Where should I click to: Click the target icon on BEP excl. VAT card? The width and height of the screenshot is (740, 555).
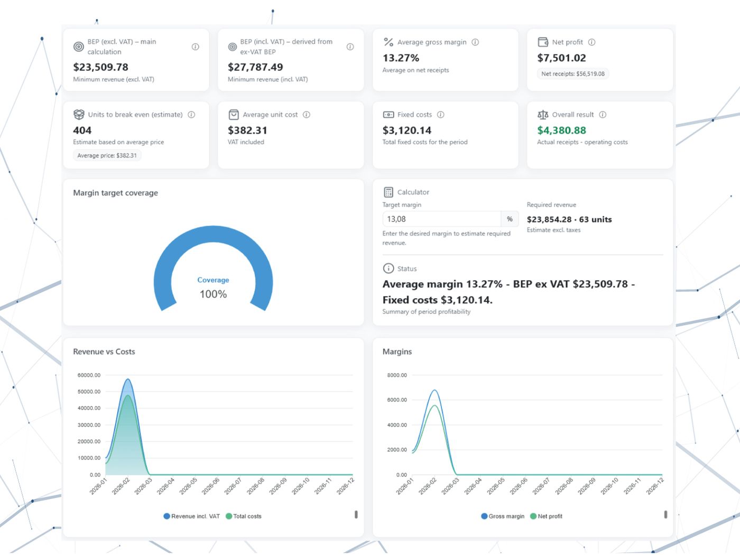click(x=78, y=47)
